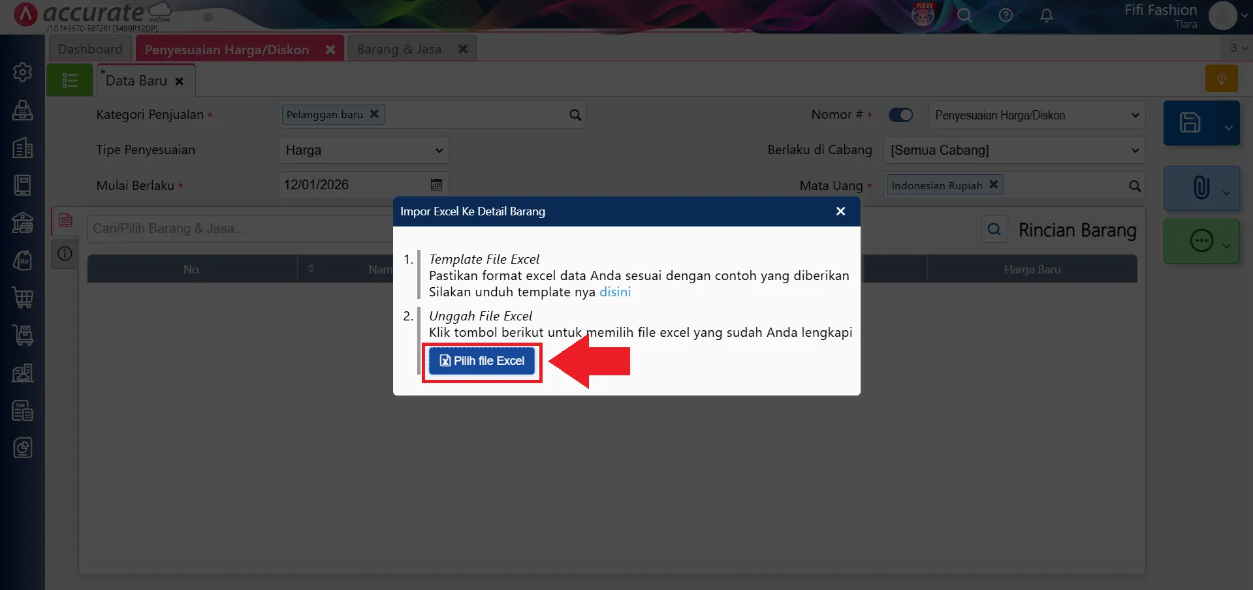Expand the Tipe Penyesuaian dropdown
1253x590 pixels.
364,150
